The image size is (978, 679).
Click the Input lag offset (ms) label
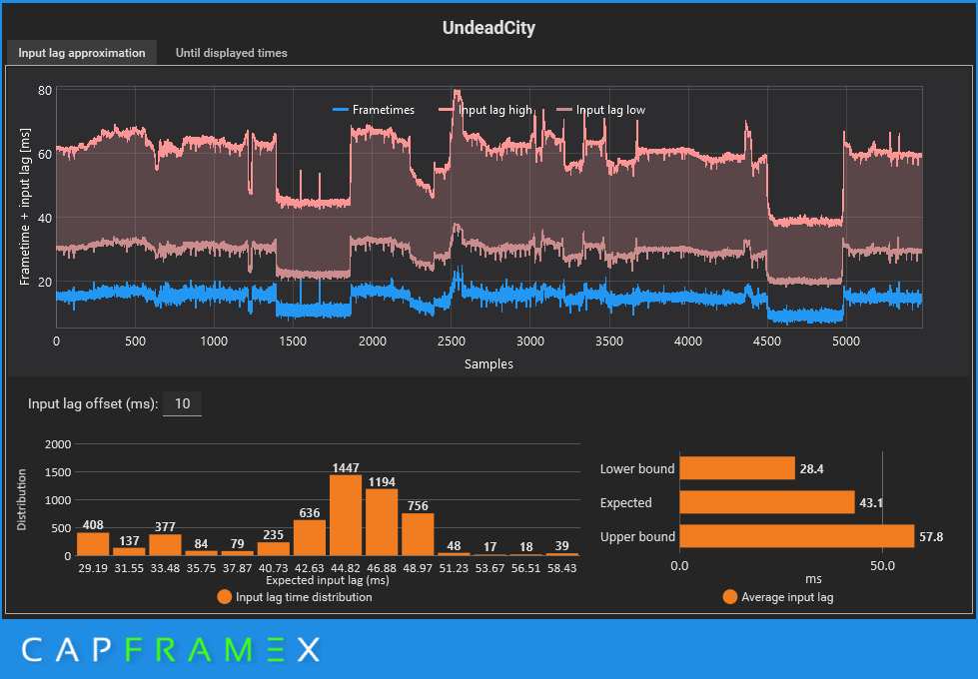point(93,403)
